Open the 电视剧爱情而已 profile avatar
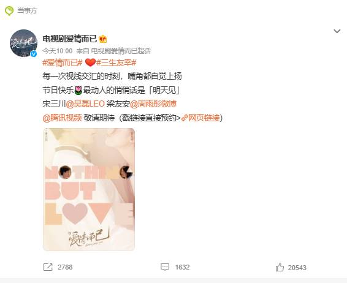Viewport: 347px width, 283px height. click(23, 43)
